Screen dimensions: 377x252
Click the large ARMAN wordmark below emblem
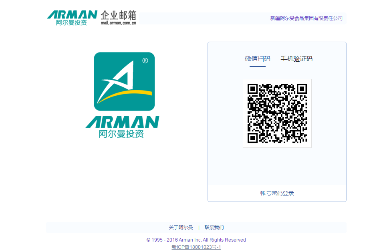click(122, 122)
